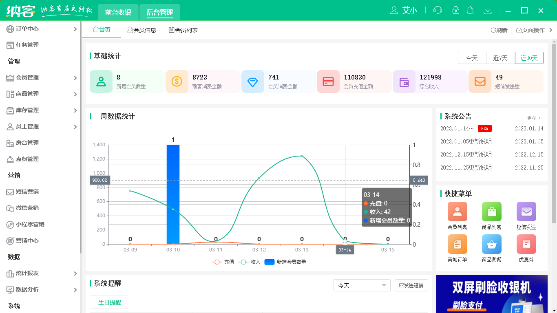Open the 商品套餐 quick menu icon

pyautogui.click(x=491, y=244)
